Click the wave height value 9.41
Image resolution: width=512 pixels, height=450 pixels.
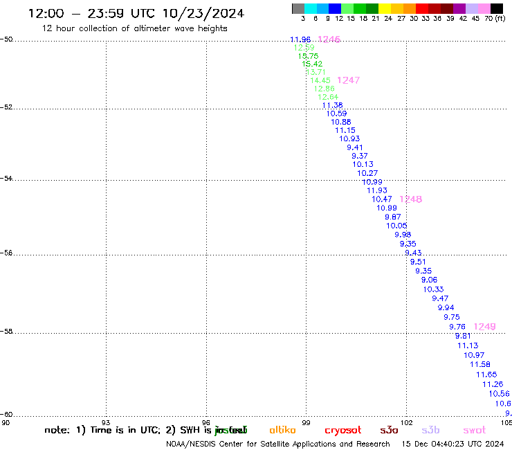(x=355, y=147)
